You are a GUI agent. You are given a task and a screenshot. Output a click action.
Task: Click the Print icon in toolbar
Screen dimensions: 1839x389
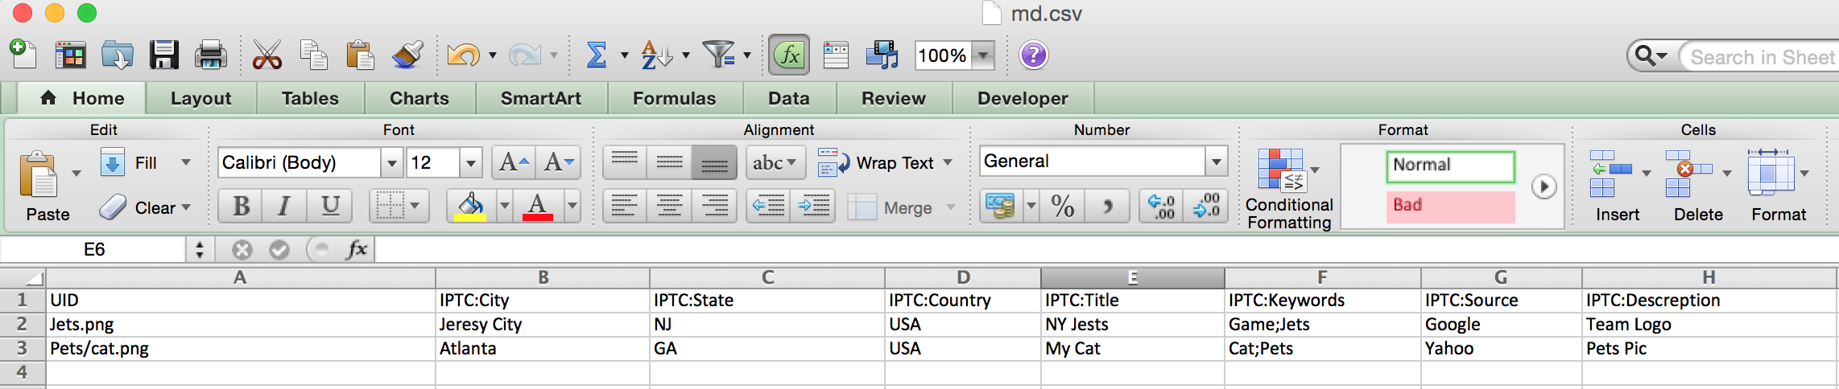pos(211,55)
